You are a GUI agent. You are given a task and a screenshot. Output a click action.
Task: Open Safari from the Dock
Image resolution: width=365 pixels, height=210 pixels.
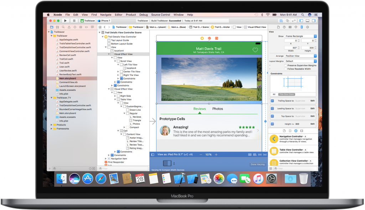point(101,179)
